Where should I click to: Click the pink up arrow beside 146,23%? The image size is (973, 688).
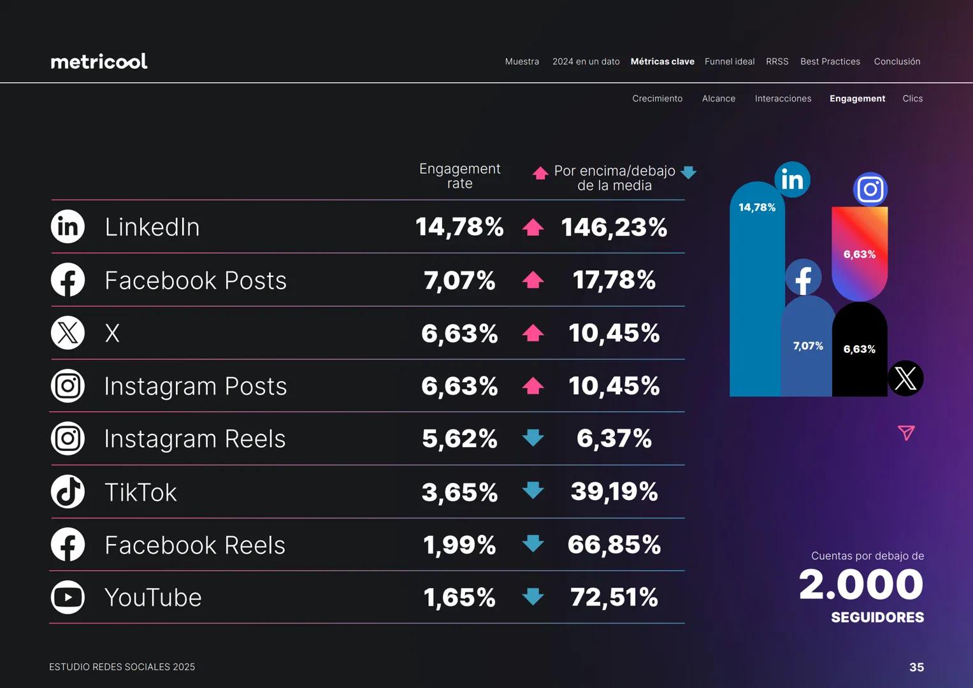[x=533, y=227]
